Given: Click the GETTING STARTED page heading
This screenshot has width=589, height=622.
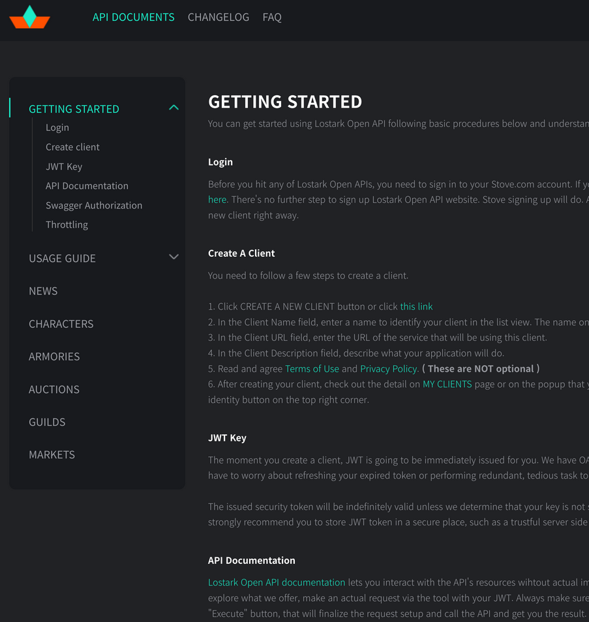Looking at the screenshot, I should 285,102.
